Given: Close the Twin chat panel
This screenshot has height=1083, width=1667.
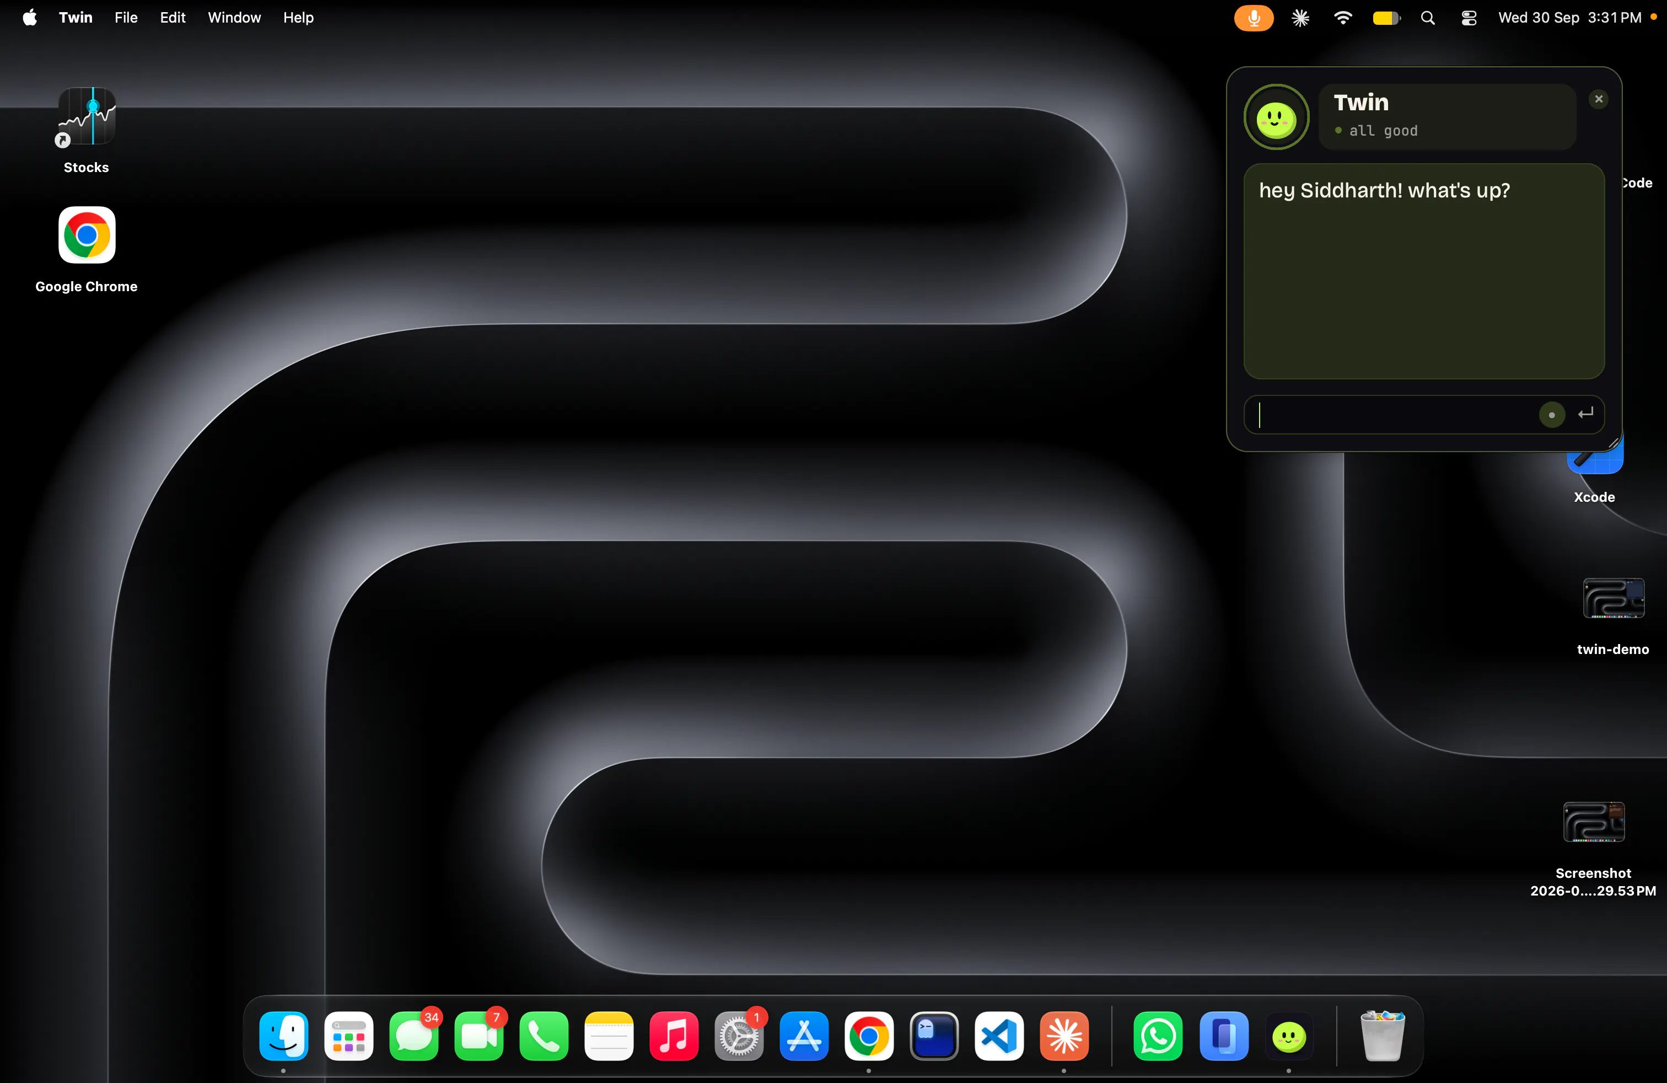Looking at the screenshot, I should 1598,99.
